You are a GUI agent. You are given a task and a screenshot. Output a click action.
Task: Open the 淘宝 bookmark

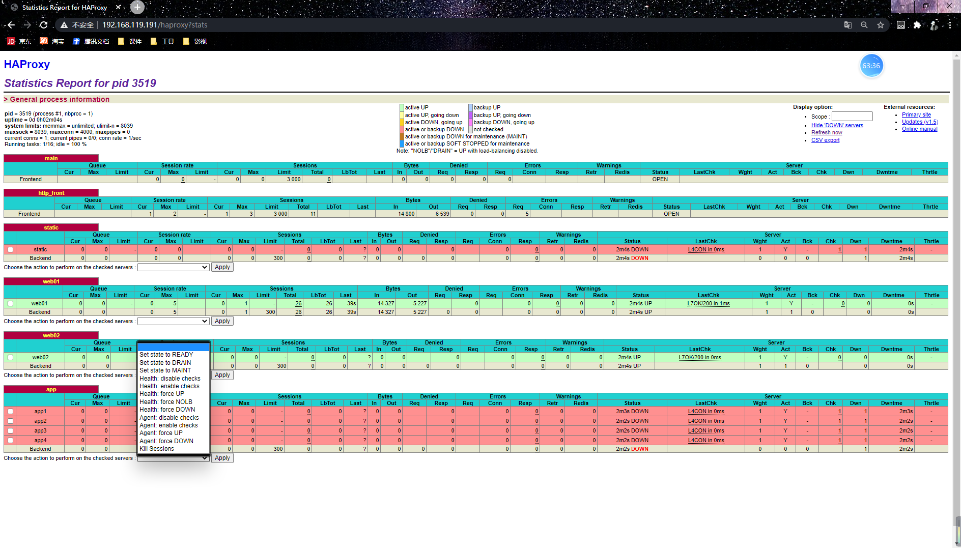(x=52, y=41)
